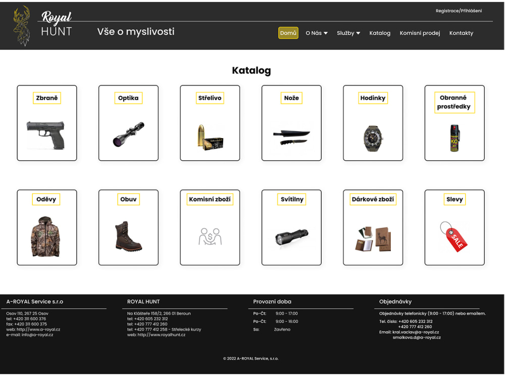Click the Provozní doba footer heading

272,302
